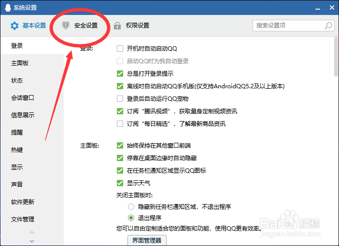The height and width of the screenshot is (246, 339).
Task: Close the 系统设置 window
Action: coord(332,8)
